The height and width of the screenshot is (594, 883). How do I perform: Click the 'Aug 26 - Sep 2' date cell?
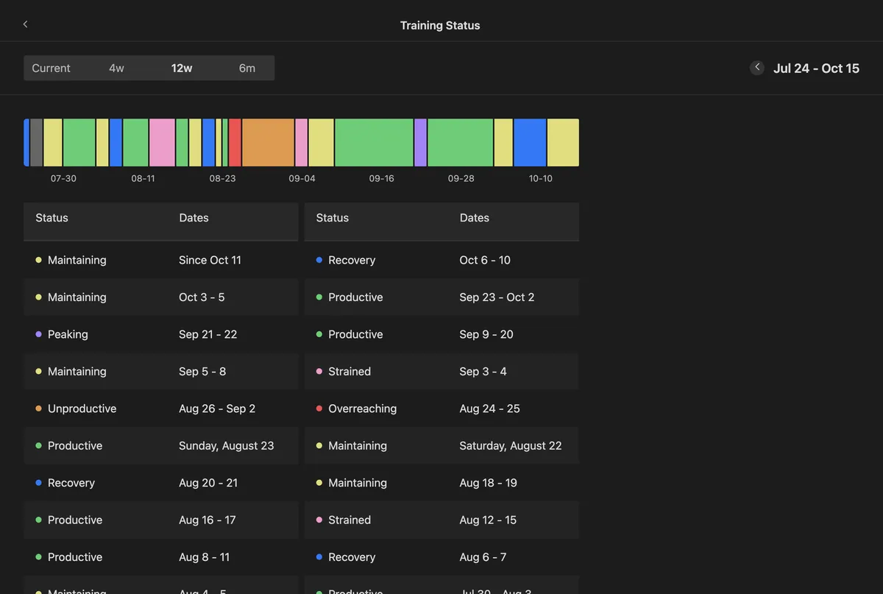pos(217,409)
